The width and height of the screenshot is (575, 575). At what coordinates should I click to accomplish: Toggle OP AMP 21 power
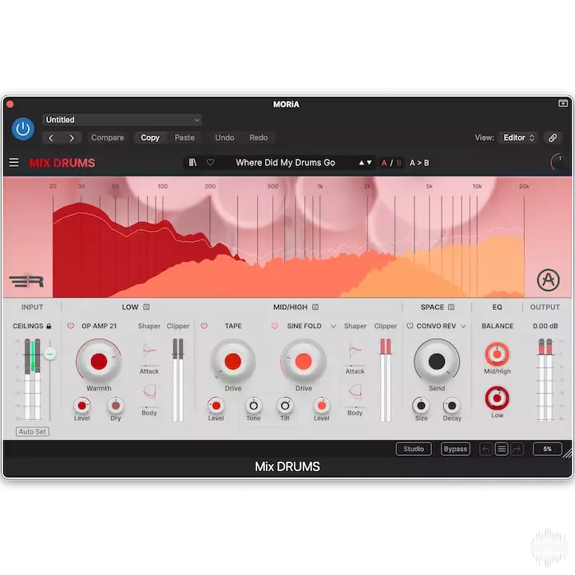point(71,326)
